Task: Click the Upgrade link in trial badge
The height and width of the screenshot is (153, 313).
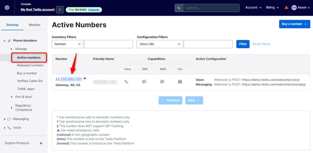Action: (x=94, y=9)
